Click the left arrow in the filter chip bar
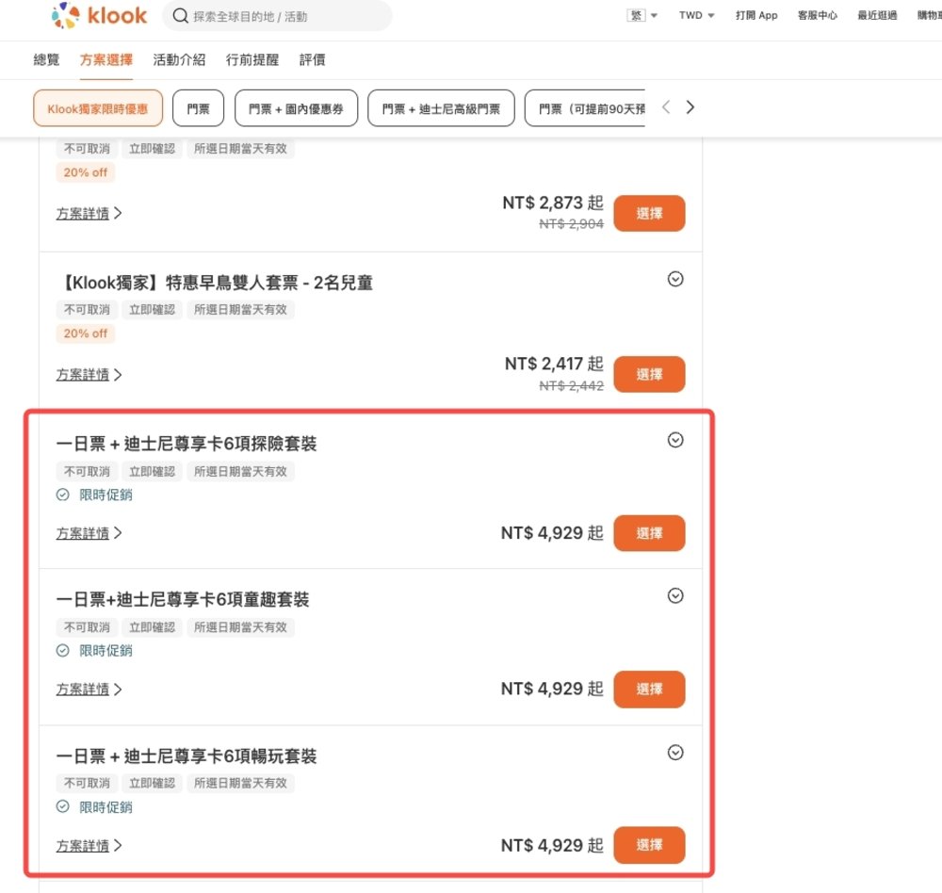 coord(666,106)
